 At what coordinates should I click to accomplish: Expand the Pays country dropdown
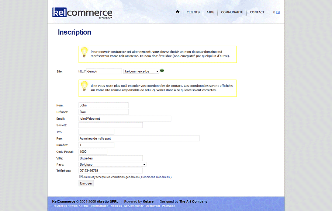click(x=113, y=164)
